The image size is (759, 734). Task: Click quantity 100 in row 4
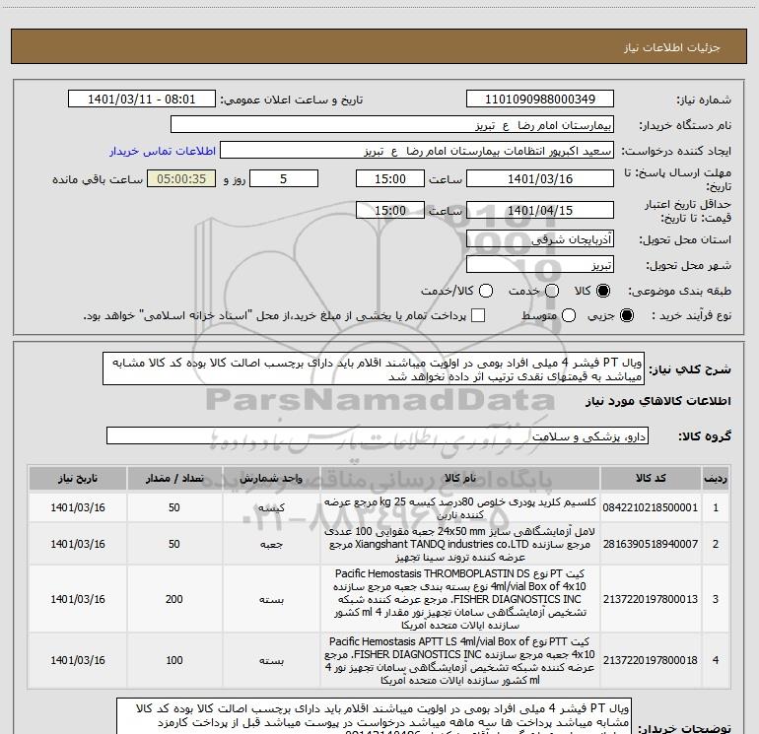[x=174, y=660]
